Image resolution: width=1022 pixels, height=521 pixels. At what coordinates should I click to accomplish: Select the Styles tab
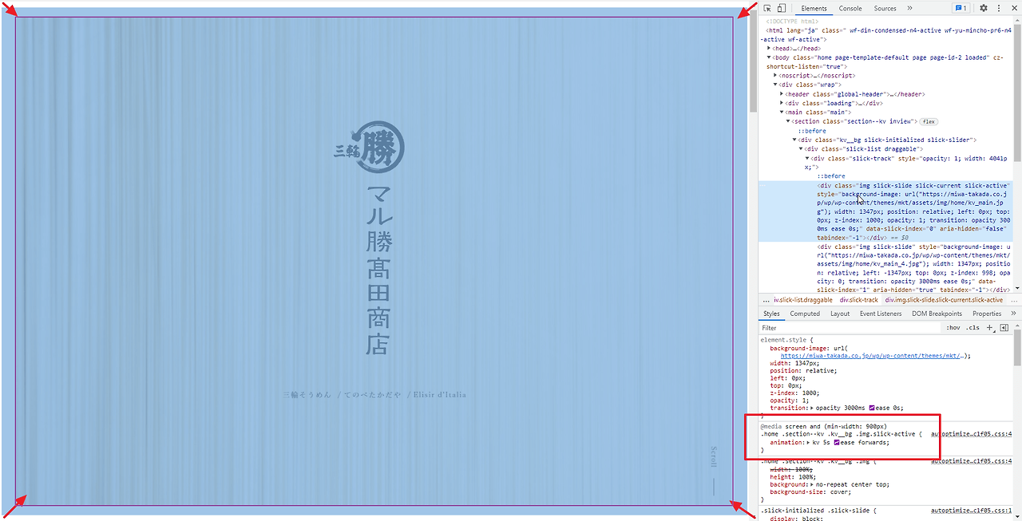[770, 314]
